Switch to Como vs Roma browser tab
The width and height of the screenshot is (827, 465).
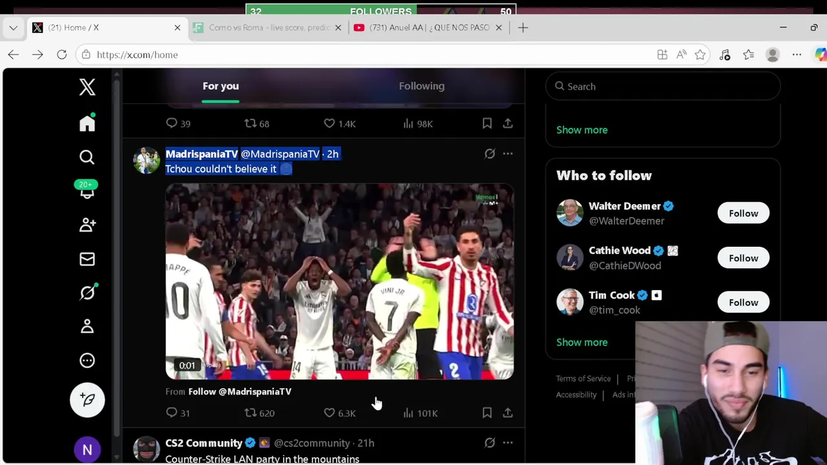269,28
